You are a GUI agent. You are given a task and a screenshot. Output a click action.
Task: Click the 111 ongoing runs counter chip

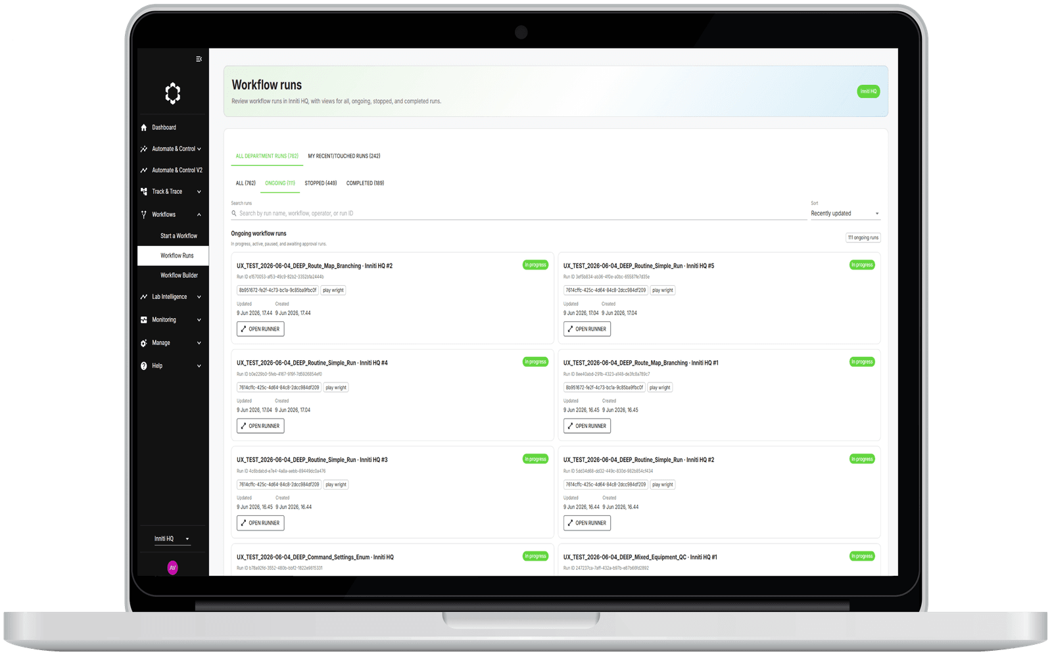[863, 238]
